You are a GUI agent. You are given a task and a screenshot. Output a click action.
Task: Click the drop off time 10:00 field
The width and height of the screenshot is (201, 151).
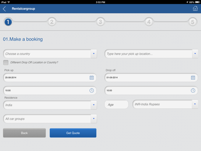(x=151, y=91)
